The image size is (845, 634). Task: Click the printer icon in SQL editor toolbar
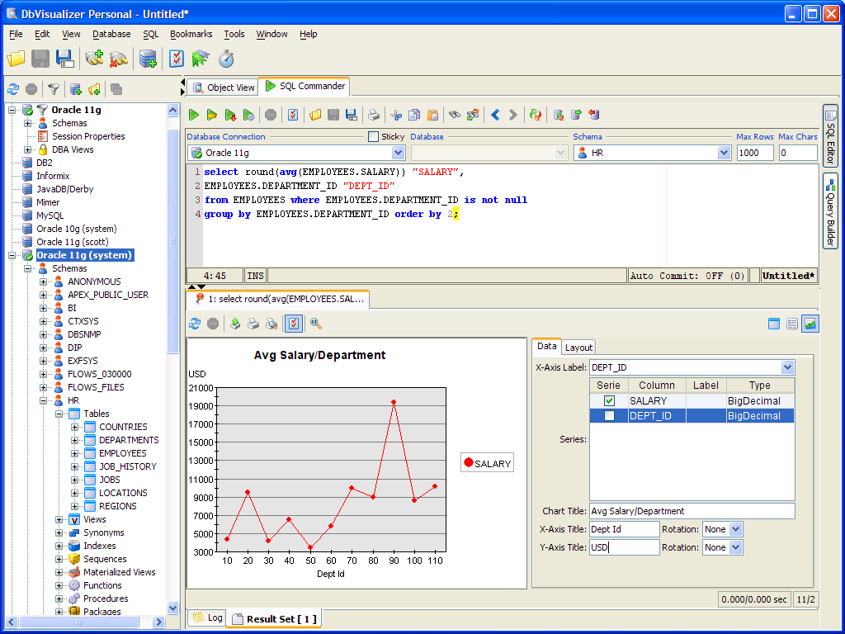click(374, 115)
